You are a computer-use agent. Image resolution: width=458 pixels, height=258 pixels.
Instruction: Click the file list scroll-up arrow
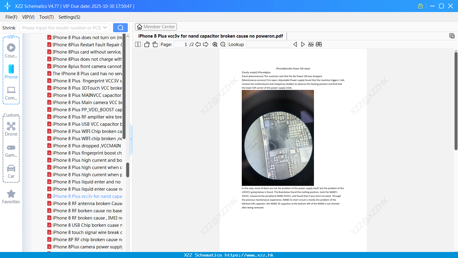(x=128, y=36)
